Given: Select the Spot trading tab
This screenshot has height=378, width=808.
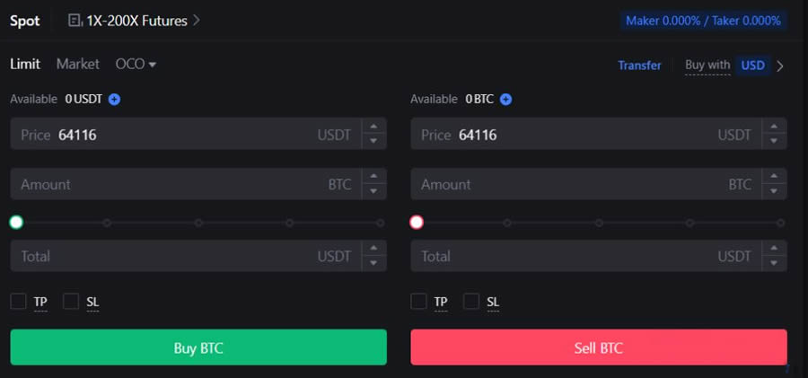Looking at the screenshot, I should 25,21.
